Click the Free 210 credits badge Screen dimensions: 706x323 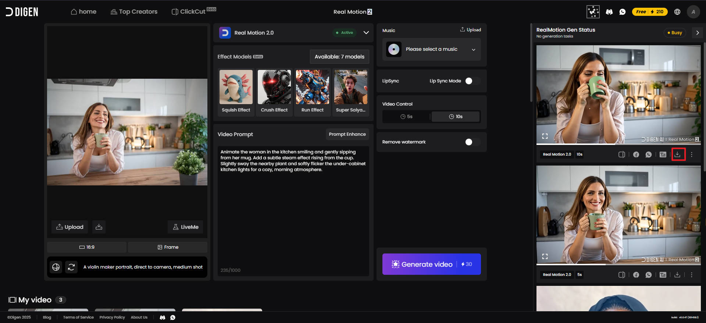click(x=650, y=12)
